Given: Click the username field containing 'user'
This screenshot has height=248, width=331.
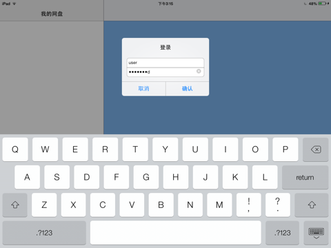Looking at the screenshot, I should [x=165, y=63].
